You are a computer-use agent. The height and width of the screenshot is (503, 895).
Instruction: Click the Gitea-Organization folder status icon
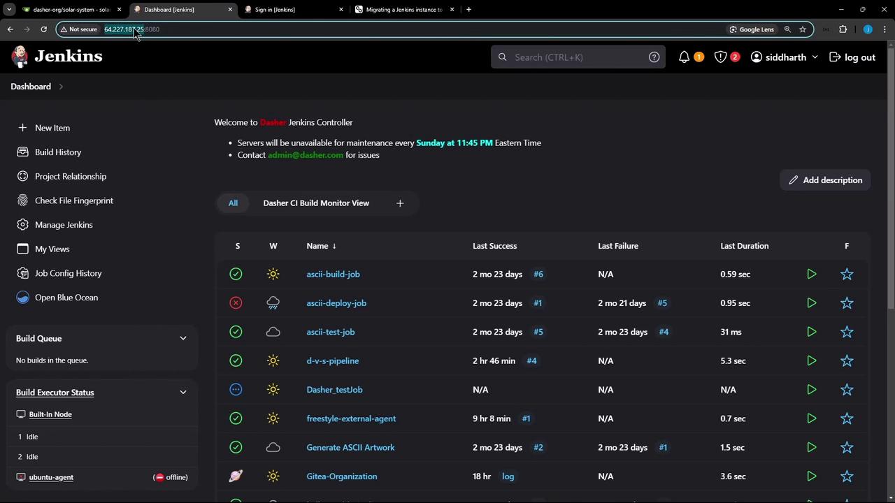tap(236, 476)
